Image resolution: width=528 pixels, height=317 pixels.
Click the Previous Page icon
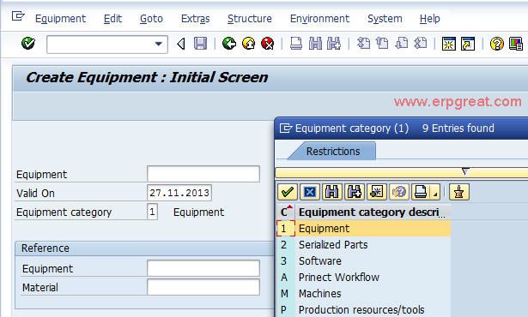pyautogui.click(x=382, y=44)
